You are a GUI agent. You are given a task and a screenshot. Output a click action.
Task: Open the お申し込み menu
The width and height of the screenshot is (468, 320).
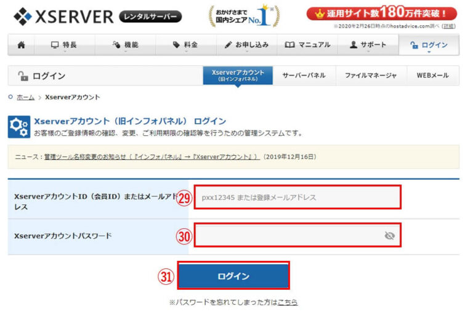coord(246,45)
